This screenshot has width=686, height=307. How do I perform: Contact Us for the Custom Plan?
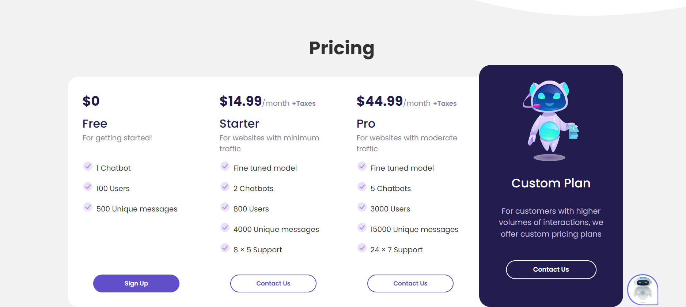551,269
